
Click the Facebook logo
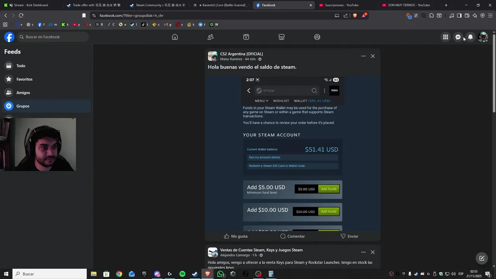click(x=9, y=37)
